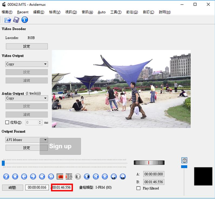Save video using floppy disk icon
Viewport: 215px width, 199px height.
[16, 20]
